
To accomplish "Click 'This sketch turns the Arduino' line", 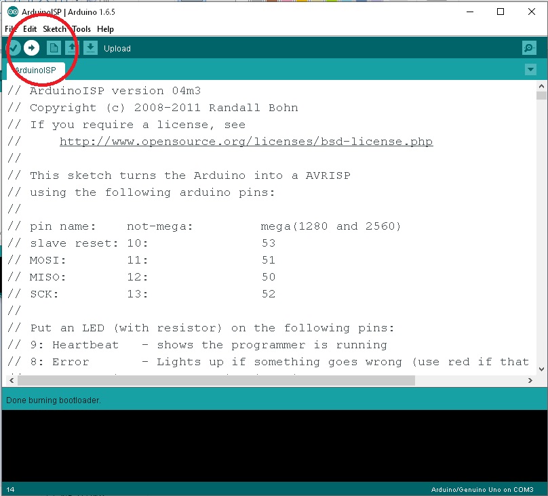I will pos(179,175).
